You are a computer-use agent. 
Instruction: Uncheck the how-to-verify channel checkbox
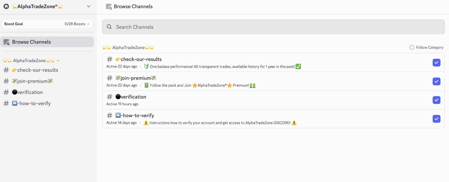[436, 119]
